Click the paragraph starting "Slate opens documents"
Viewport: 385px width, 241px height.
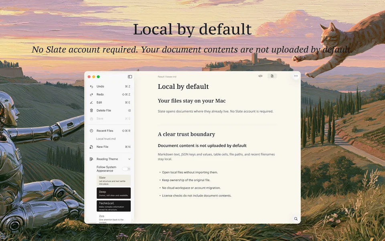(215, 111)
